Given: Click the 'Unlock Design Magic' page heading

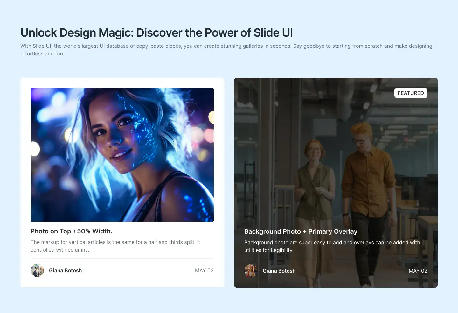Looking at the screenshot, I should (x=156, y=33).
